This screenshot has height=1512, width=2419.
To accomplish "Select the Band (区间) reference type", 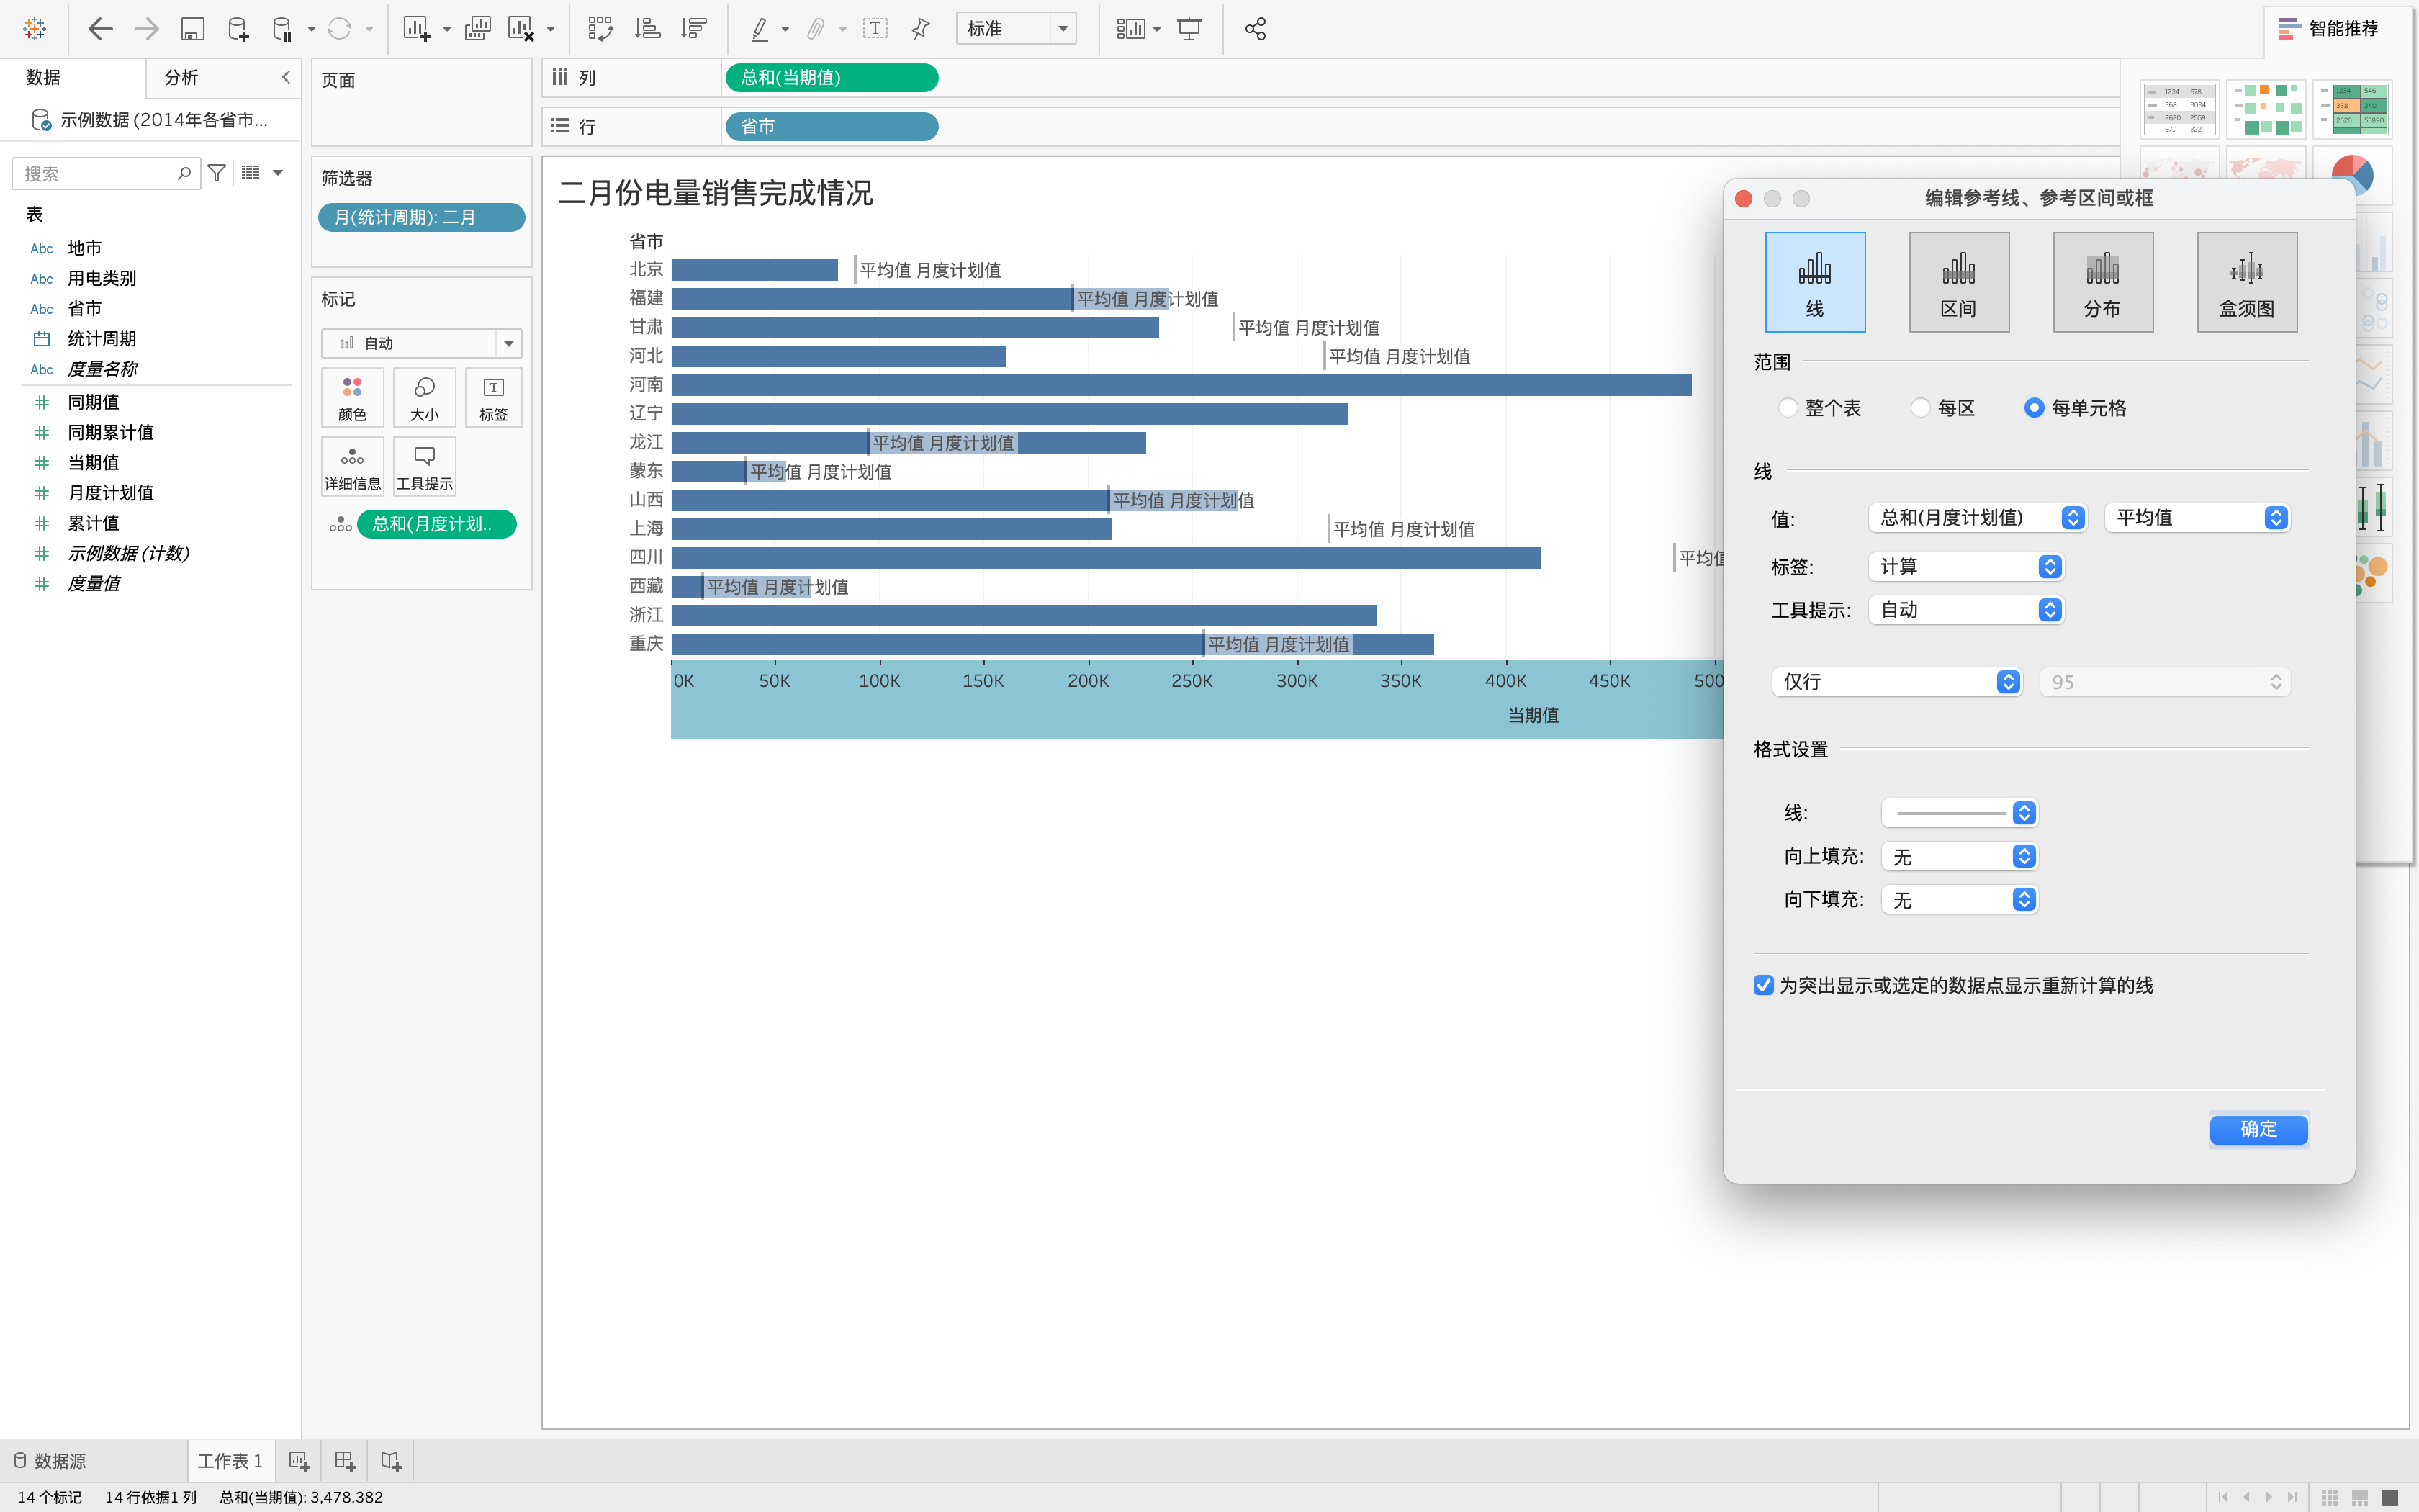I will (1958, 282).
